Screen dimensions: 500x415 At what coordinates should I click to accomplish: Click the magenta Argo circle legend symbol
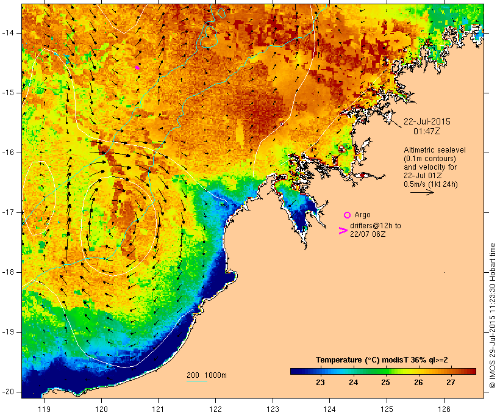tap(347, 215)
